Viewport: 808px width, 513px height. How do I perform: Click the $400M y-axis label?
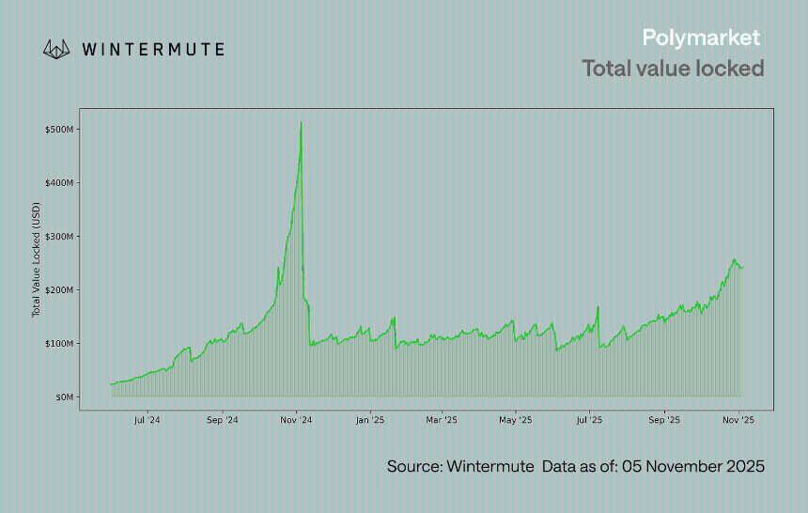[59, 183]
